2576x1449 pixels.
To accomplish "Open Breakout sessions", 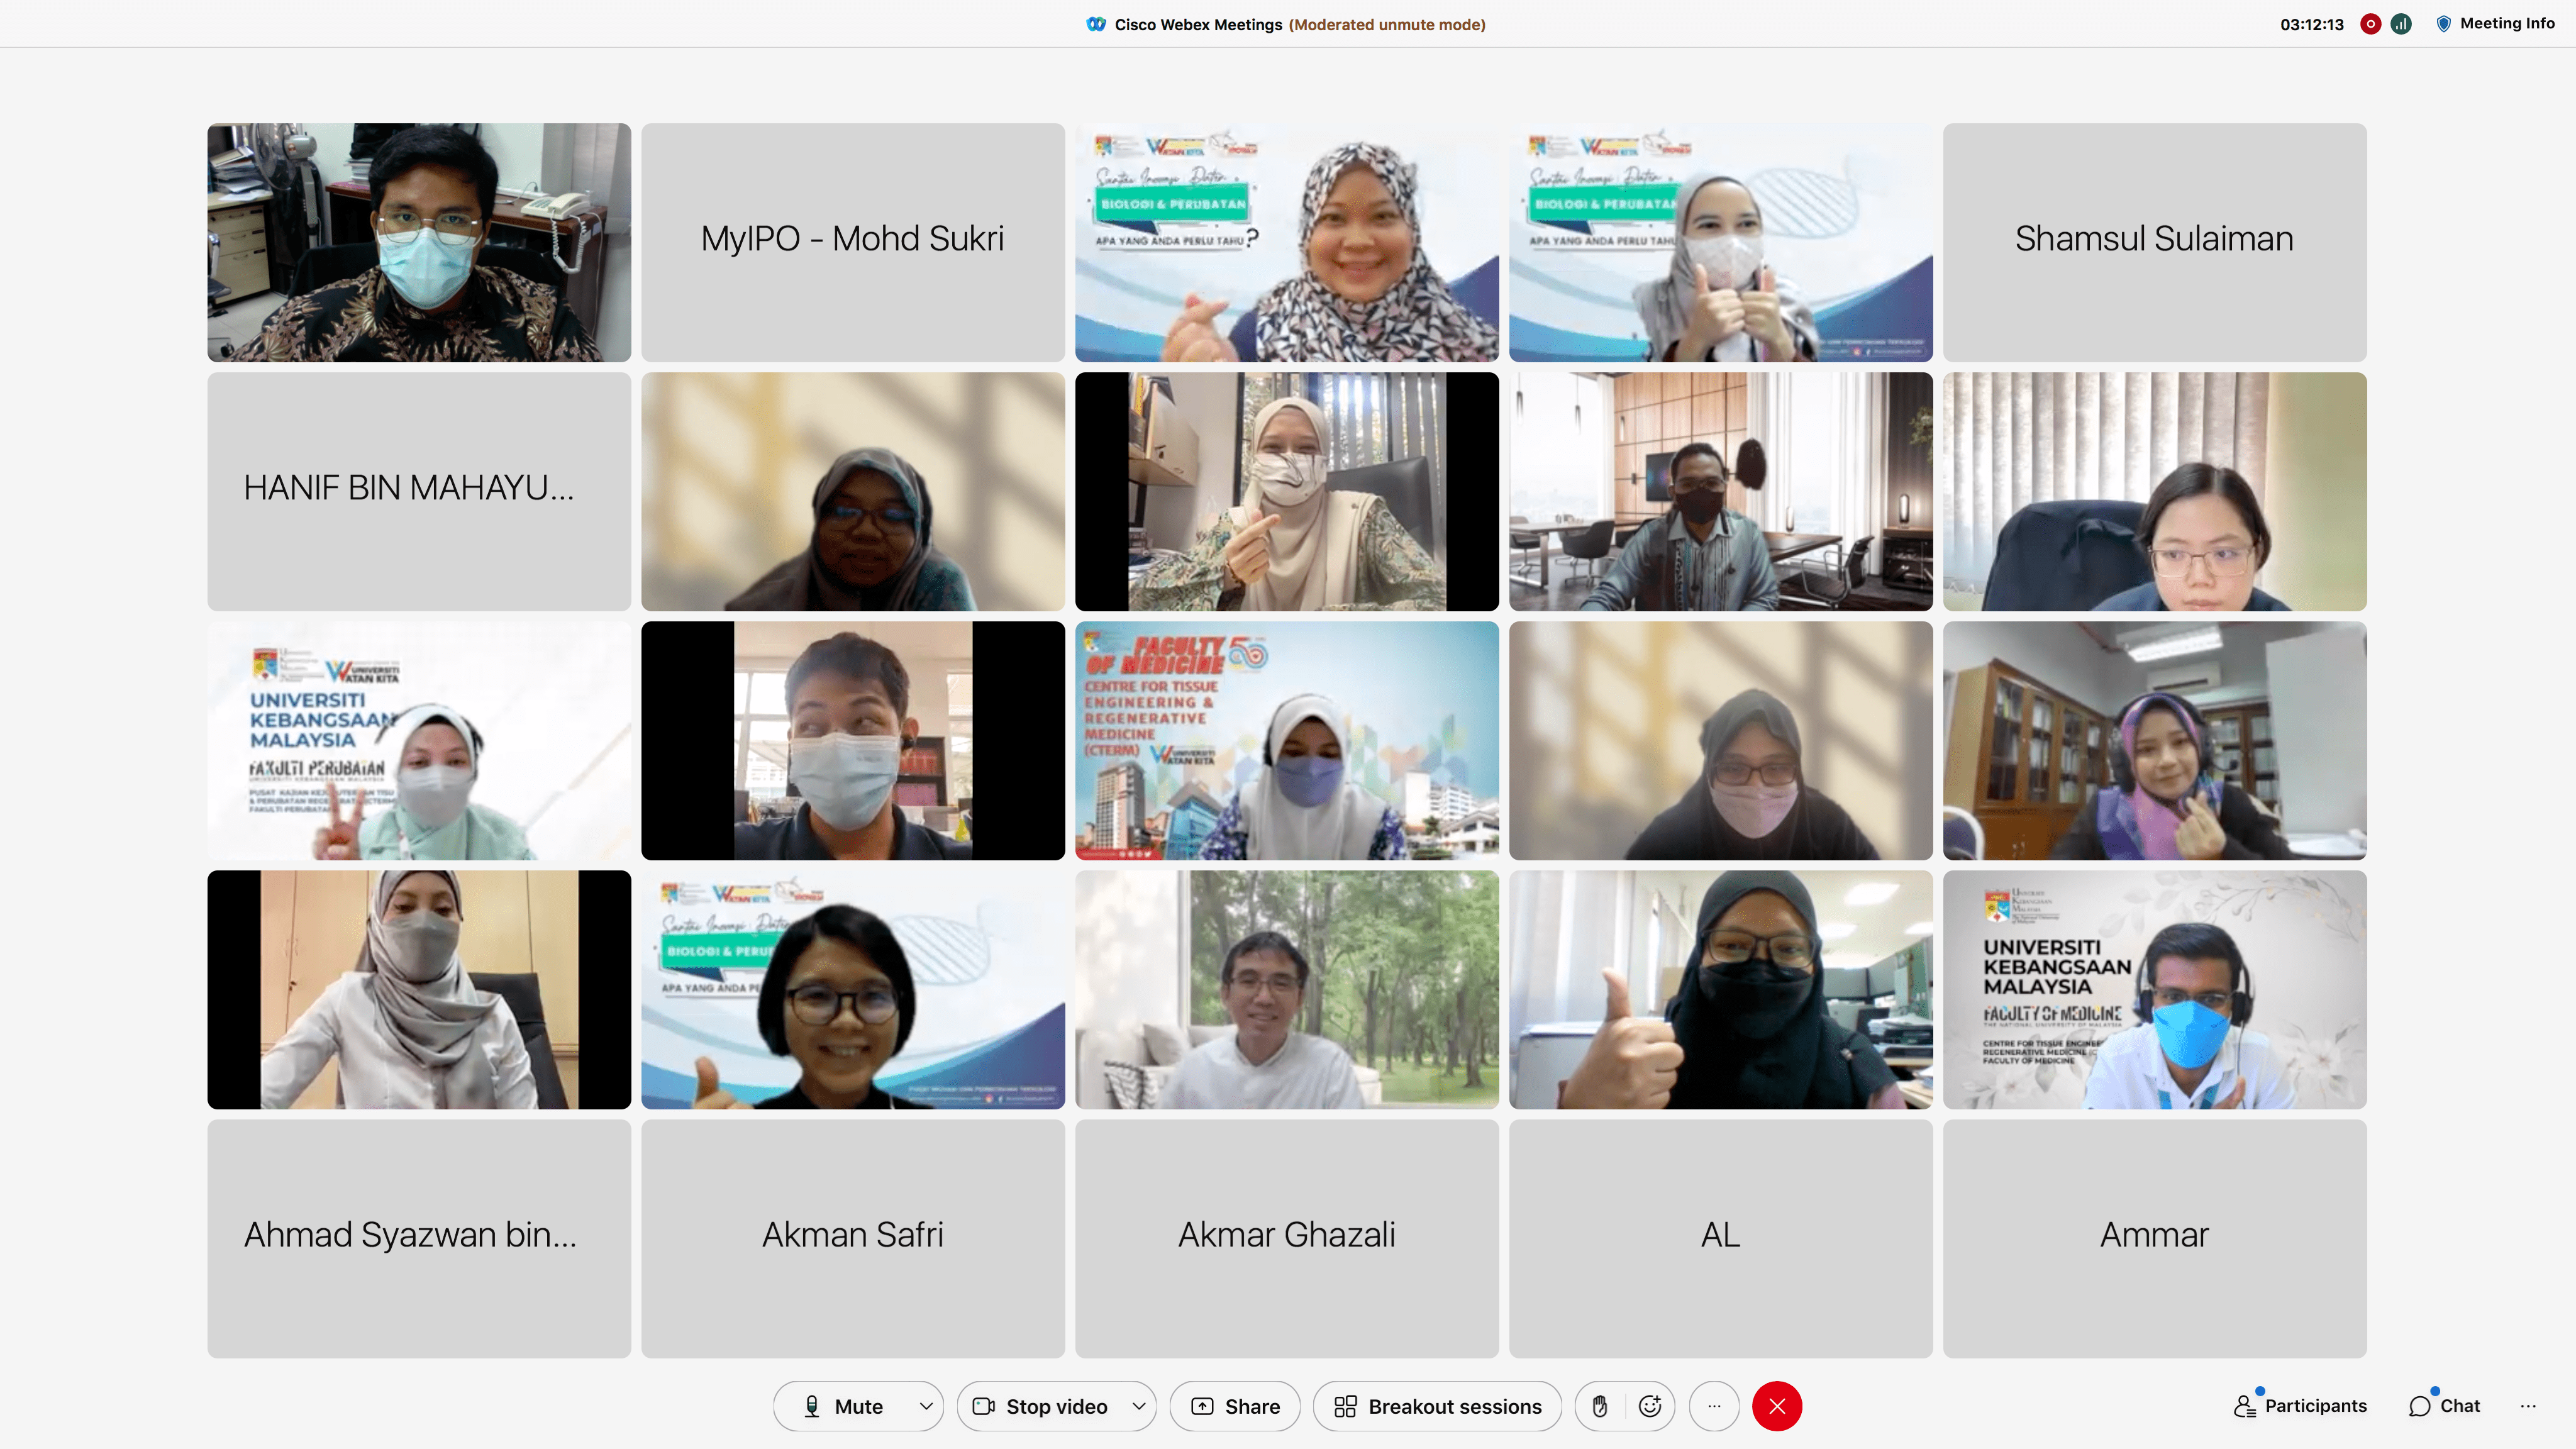I will (x=1437, y=1406).
